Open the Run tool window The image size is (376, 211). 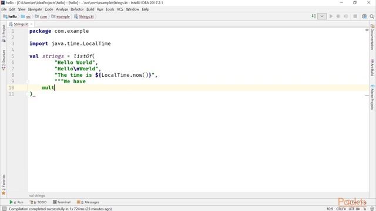point(16,202)
